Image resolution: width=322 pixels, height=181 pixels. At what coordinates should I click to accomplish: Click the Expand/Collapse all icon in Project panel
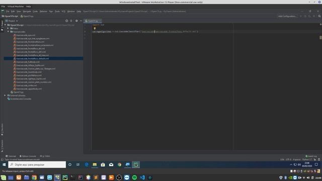[71, 21]
